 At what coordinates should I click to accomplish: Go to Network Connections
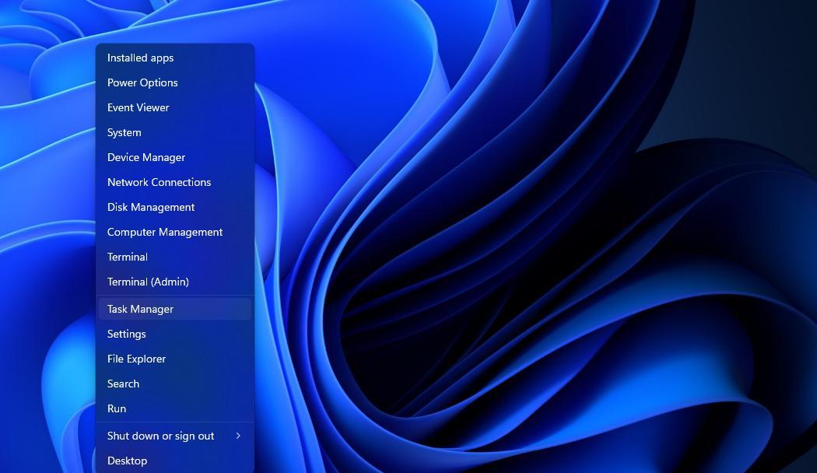175,182
